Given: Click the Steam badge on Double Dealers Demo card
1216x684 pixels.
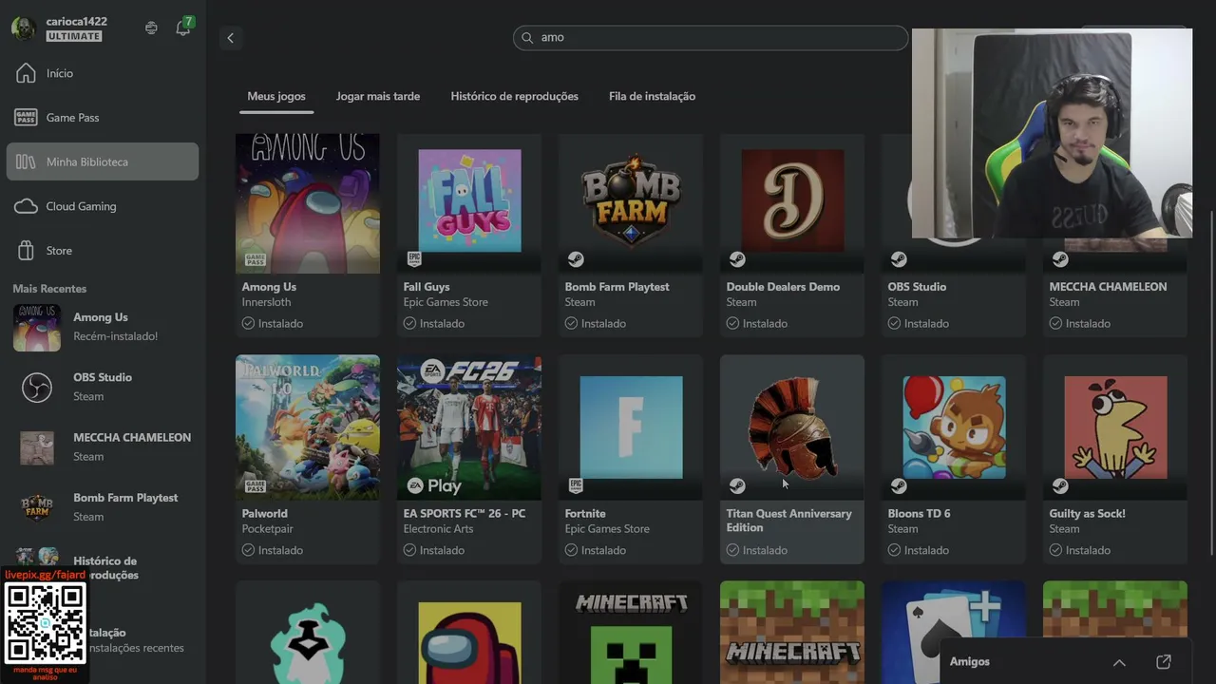Looking at the screenshot, I should (x=737, y=259).
